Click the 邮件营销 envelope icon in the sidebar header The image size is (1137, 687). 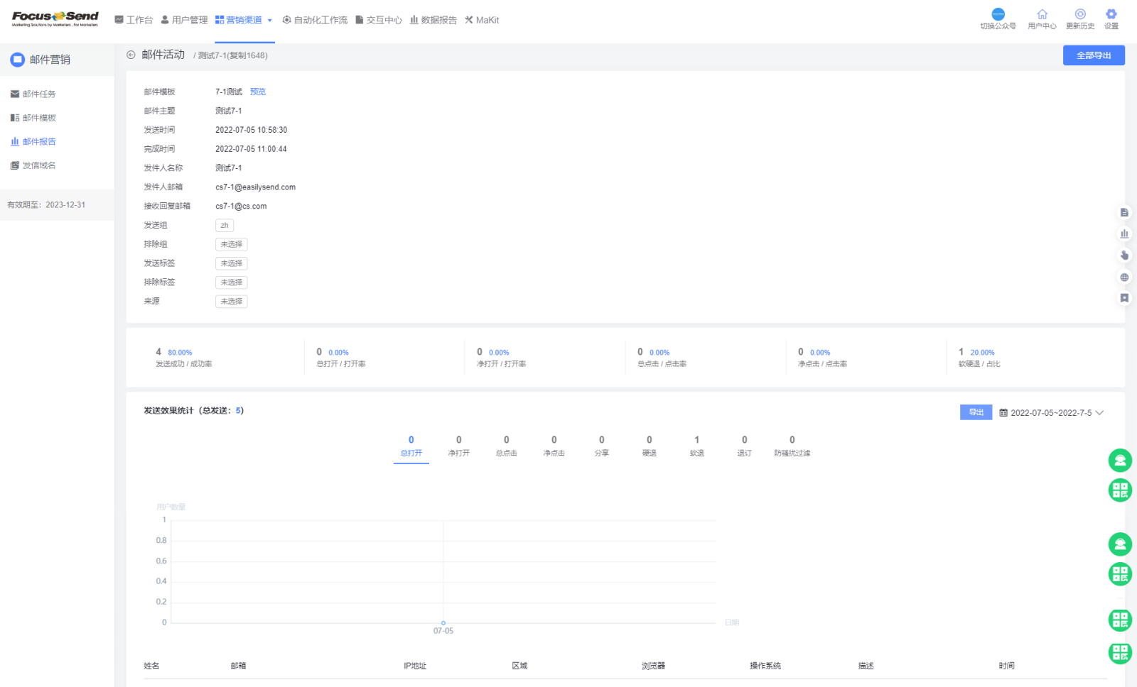pyautogui.click(x=18, y=60)
